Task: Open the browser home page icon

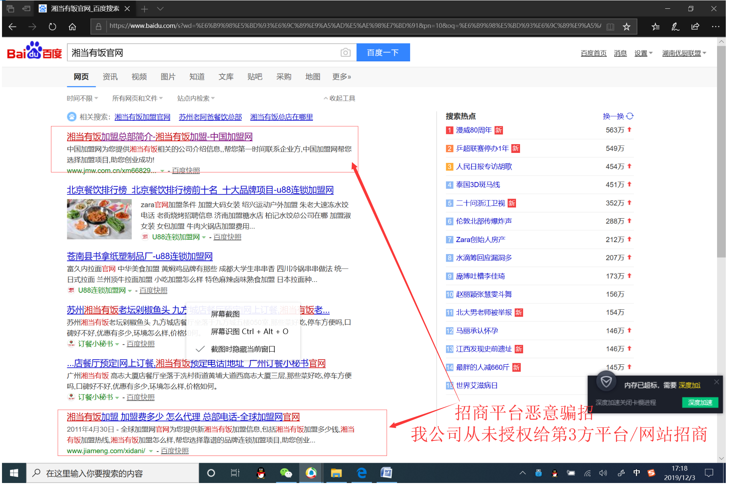Action: point(72,27)
